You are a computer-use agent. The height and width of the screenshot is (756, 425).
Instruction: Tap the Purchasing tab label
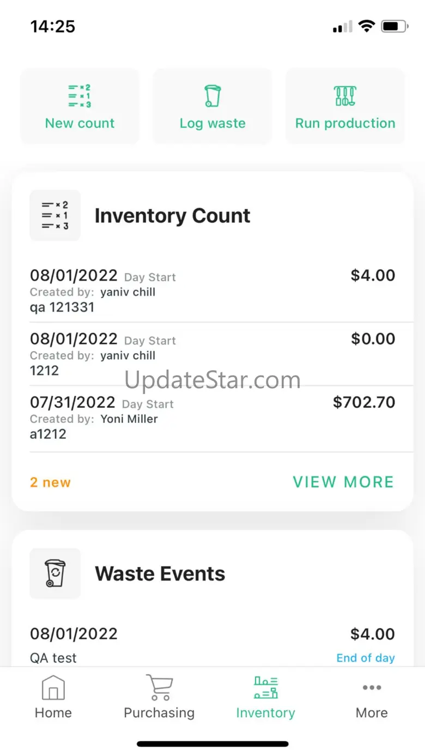coord(159,713)
